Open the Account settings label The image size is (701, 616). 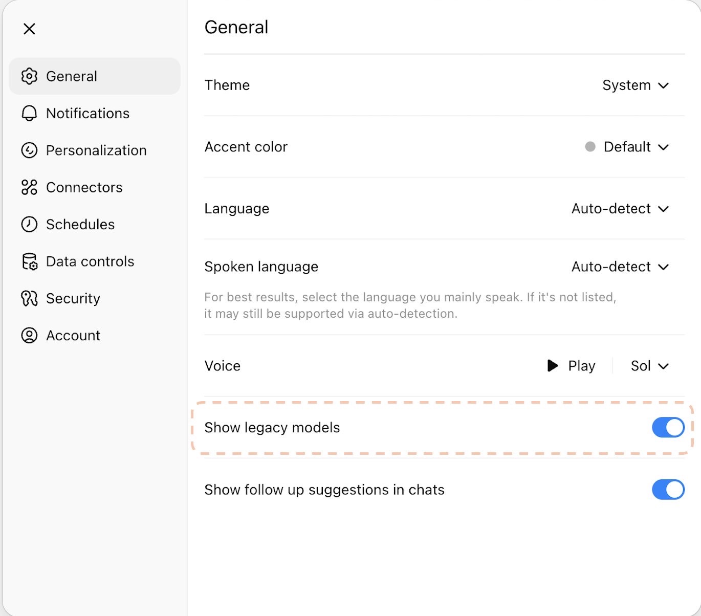73,336
